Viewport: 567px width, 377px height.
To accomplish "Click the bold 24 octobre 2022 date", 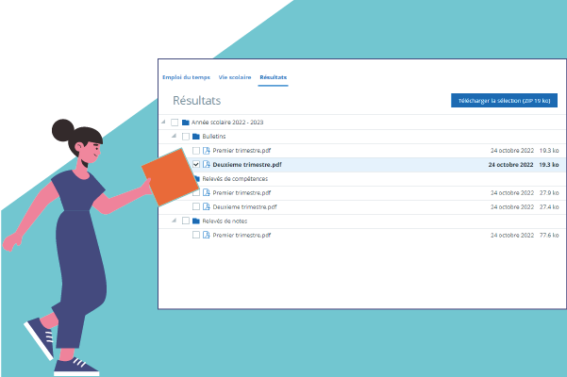I will tap(510, 165).
